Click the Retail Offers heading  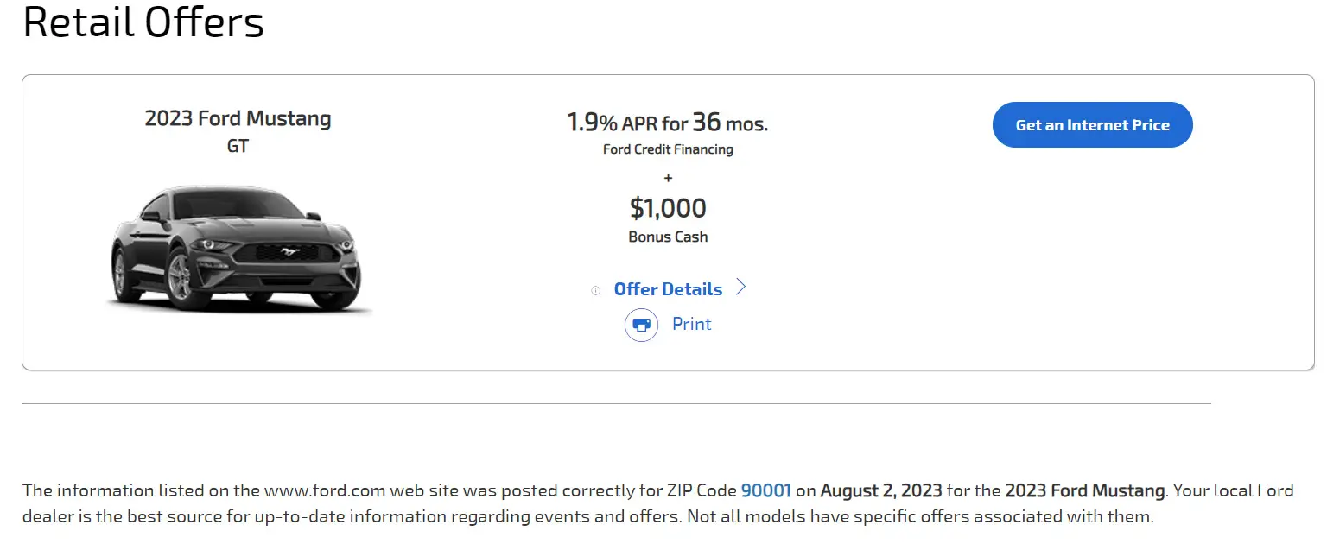(x=143, y=22)
